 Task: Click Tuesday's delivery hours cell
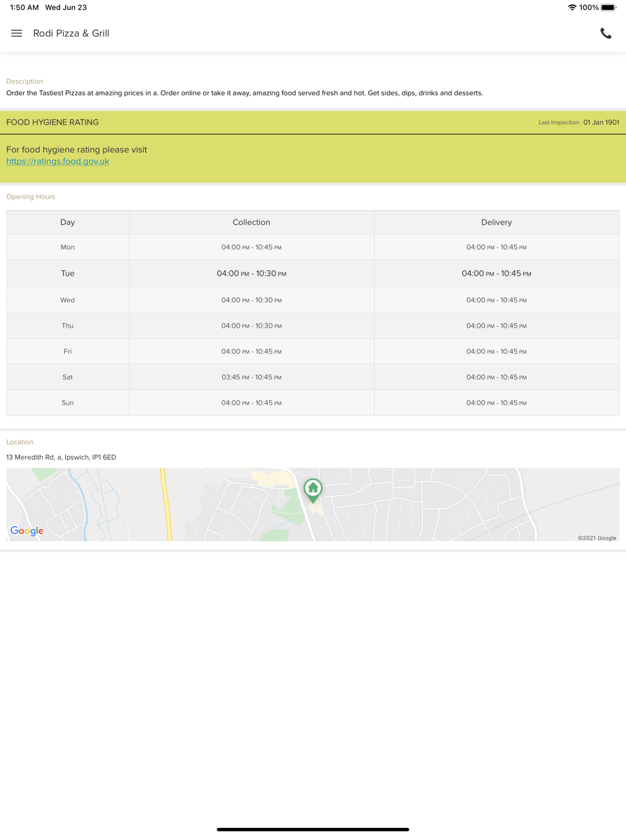(x=496, y=273)
